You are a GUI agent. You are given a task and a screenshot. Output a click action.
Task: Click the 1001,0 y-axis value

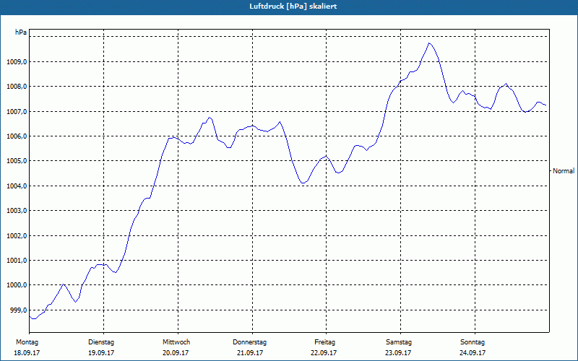[x=17, y=261]
